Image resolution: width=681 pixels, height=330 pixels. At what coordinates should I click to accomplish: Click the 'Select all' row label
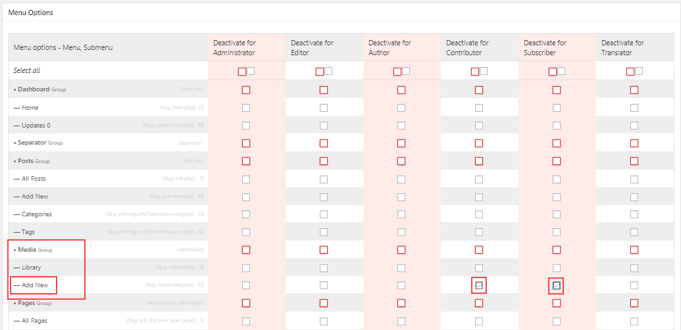point(27,70)
